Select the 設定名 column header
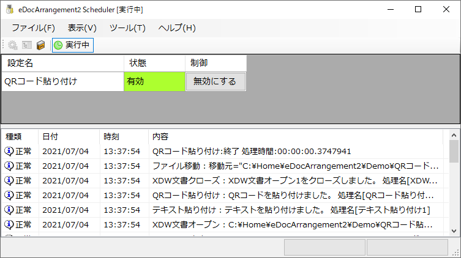The image size is (461, 258). 62,63
